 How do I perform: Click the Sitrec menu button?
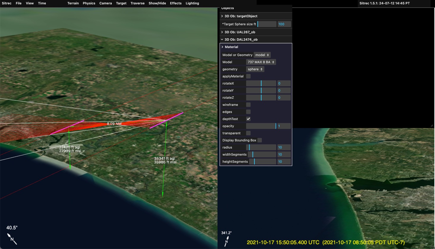click(7, 3)
